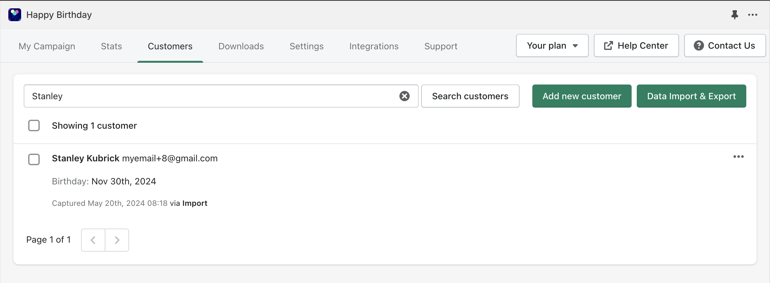The image size is (770, 283).
Task: Click the Happy Birthday app title
Action: point(59,15)
